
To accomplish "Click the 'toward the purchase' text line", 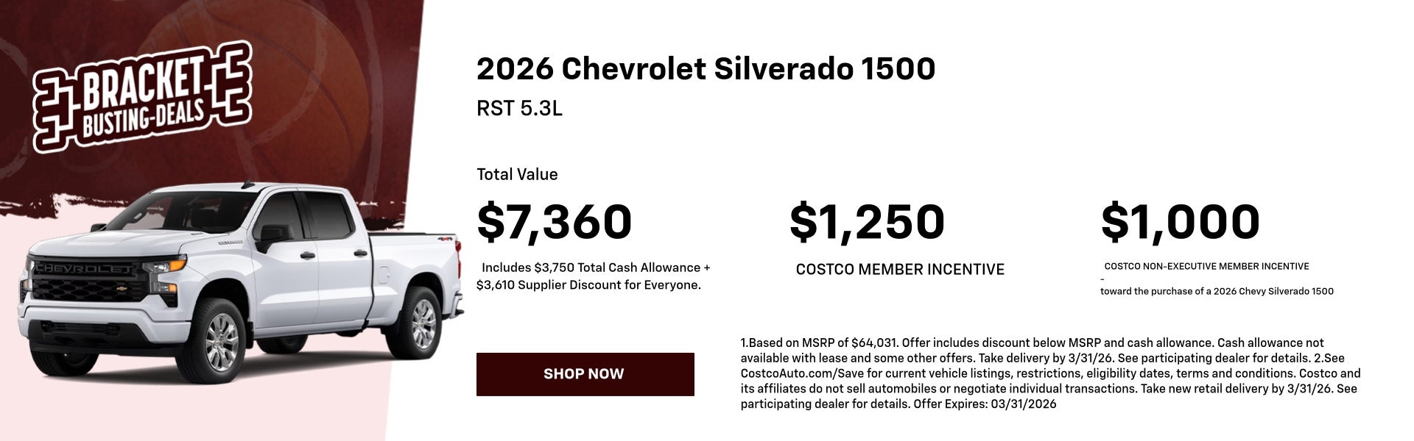I will 1217,291.
